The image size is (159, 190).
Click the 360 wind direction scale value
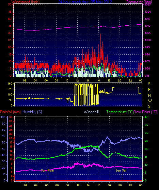(x=10, y=84)
